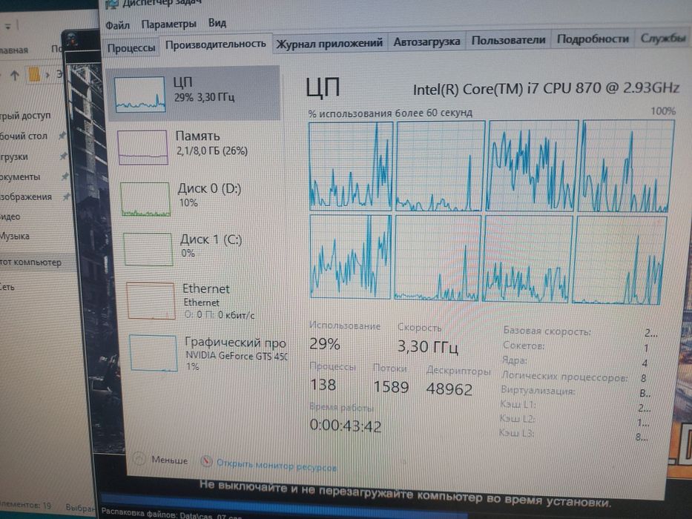692x519 pixels.
Task: Click the pin icon beside Документы
Action: click(x=65, y=176)
